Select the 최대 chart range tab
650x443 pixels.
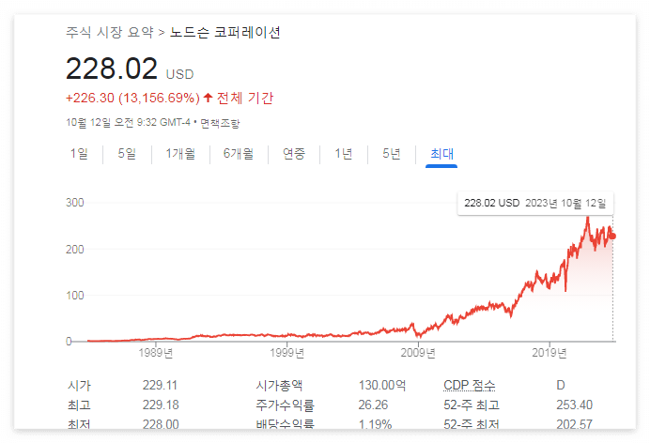(x=441, y=154)
